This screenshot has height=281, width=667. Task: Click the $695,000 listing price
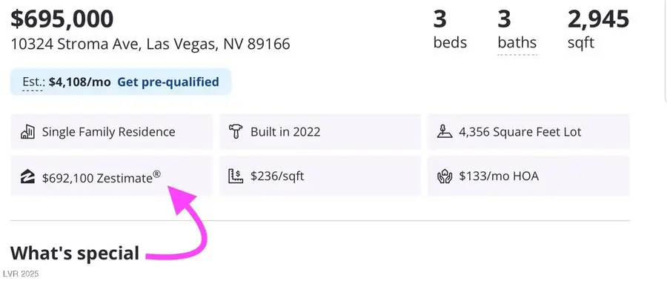[x=62, y=19]
